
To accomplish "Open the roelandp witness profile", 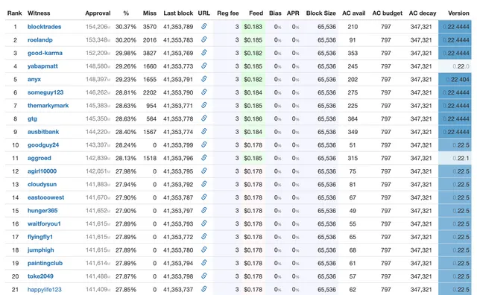I will click(40, 39).
